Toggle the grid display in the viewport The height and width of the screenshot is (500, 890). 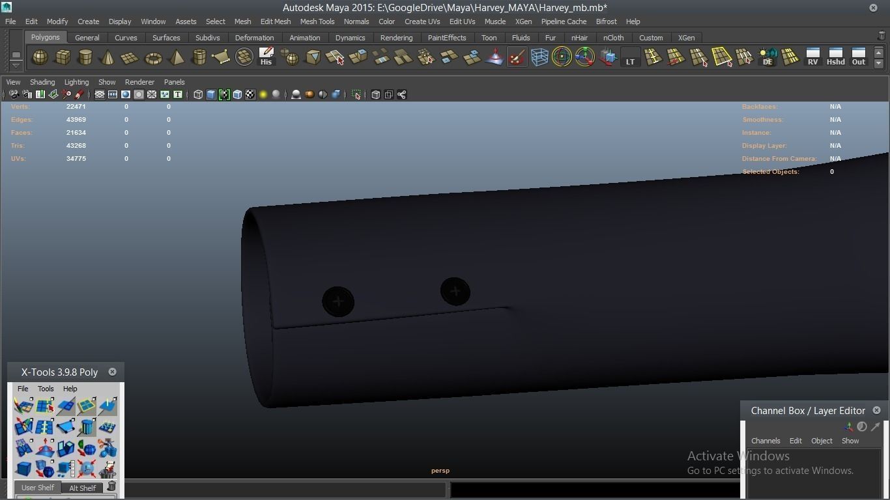(x=100, y=94)
